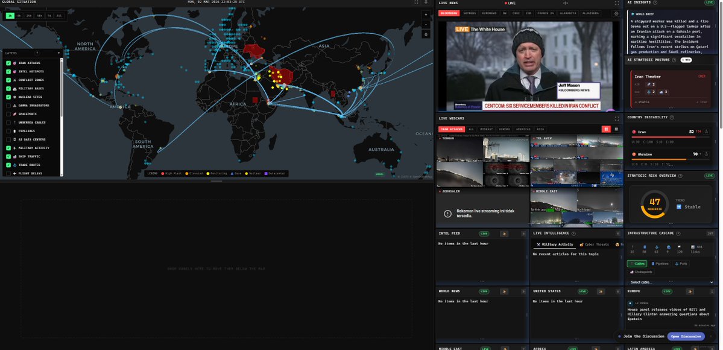
Task: Open the list view icon in Live Webcams
Action: point(616,129)
